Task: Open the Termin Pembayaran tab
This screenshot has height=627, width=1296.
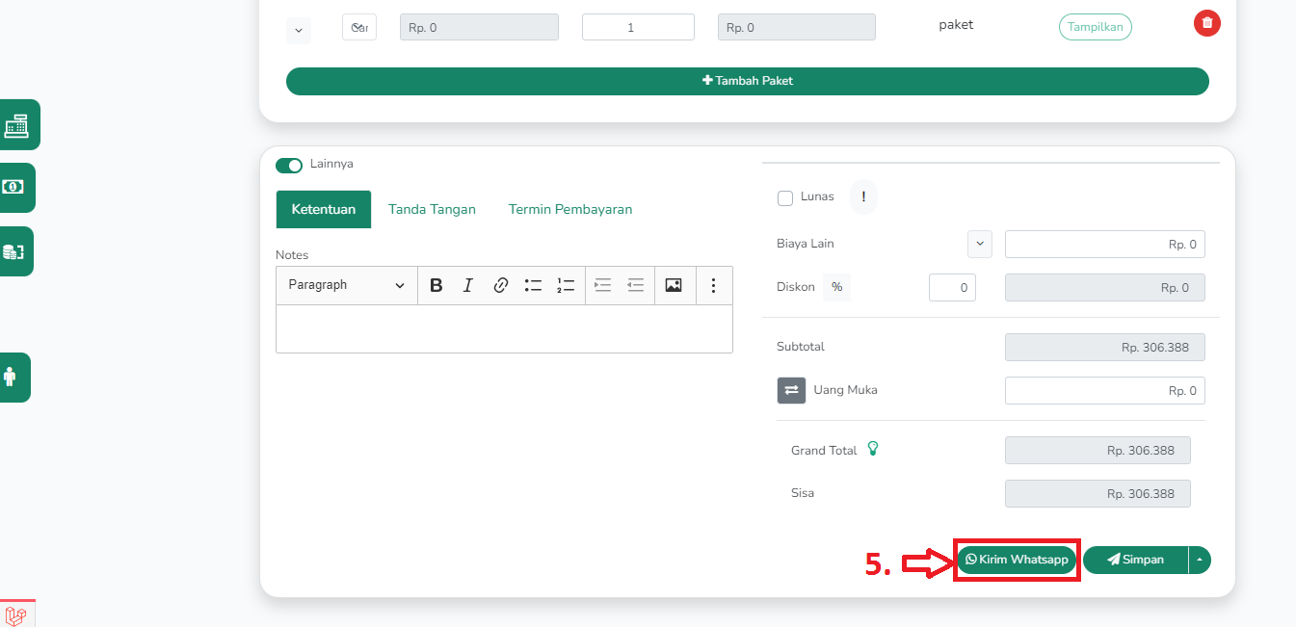Action: [x=570, y=209]
